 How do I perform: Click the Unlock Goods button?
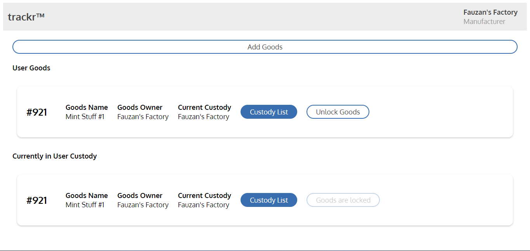click(x=338, y=112)
